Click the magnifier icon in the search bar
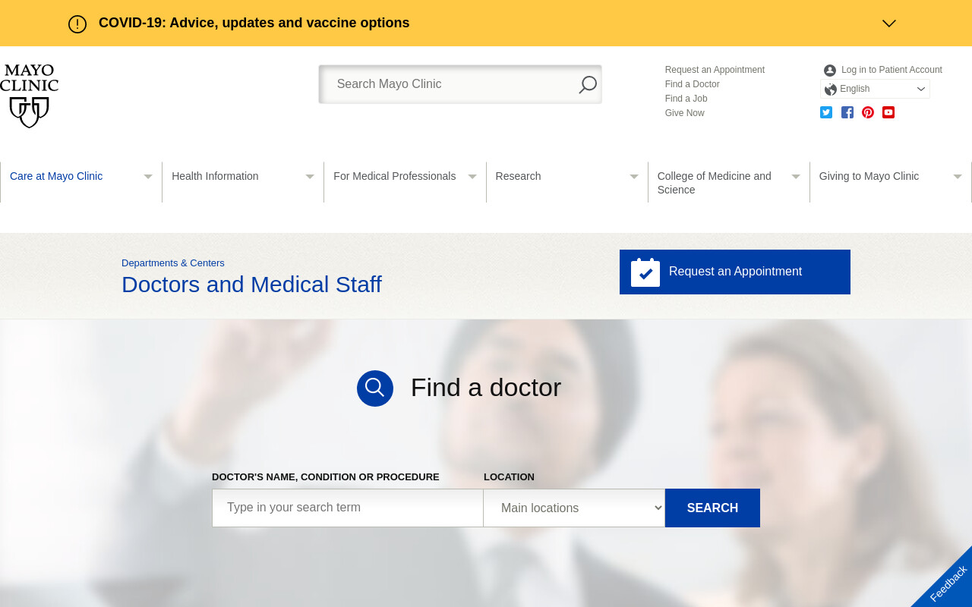The image size is (972, 607). click(587, 84)
